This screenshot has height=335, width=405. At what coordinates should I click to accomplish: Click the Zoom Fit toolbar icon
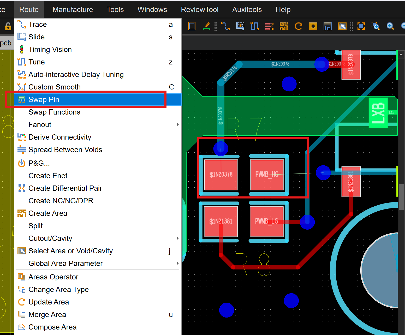[x=361, y=26]
